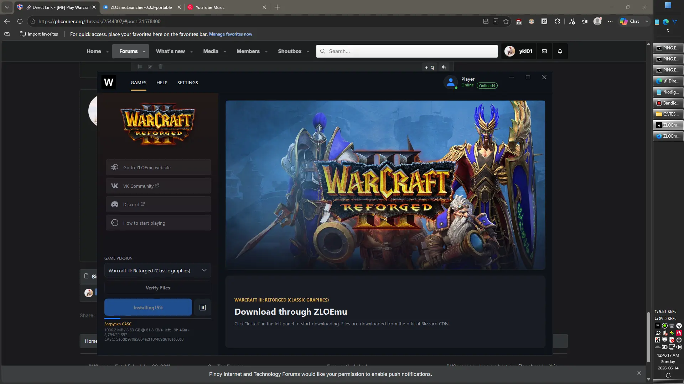Pause the game installation
Viewport: 684px width, 384px height.
coord(203,308)
